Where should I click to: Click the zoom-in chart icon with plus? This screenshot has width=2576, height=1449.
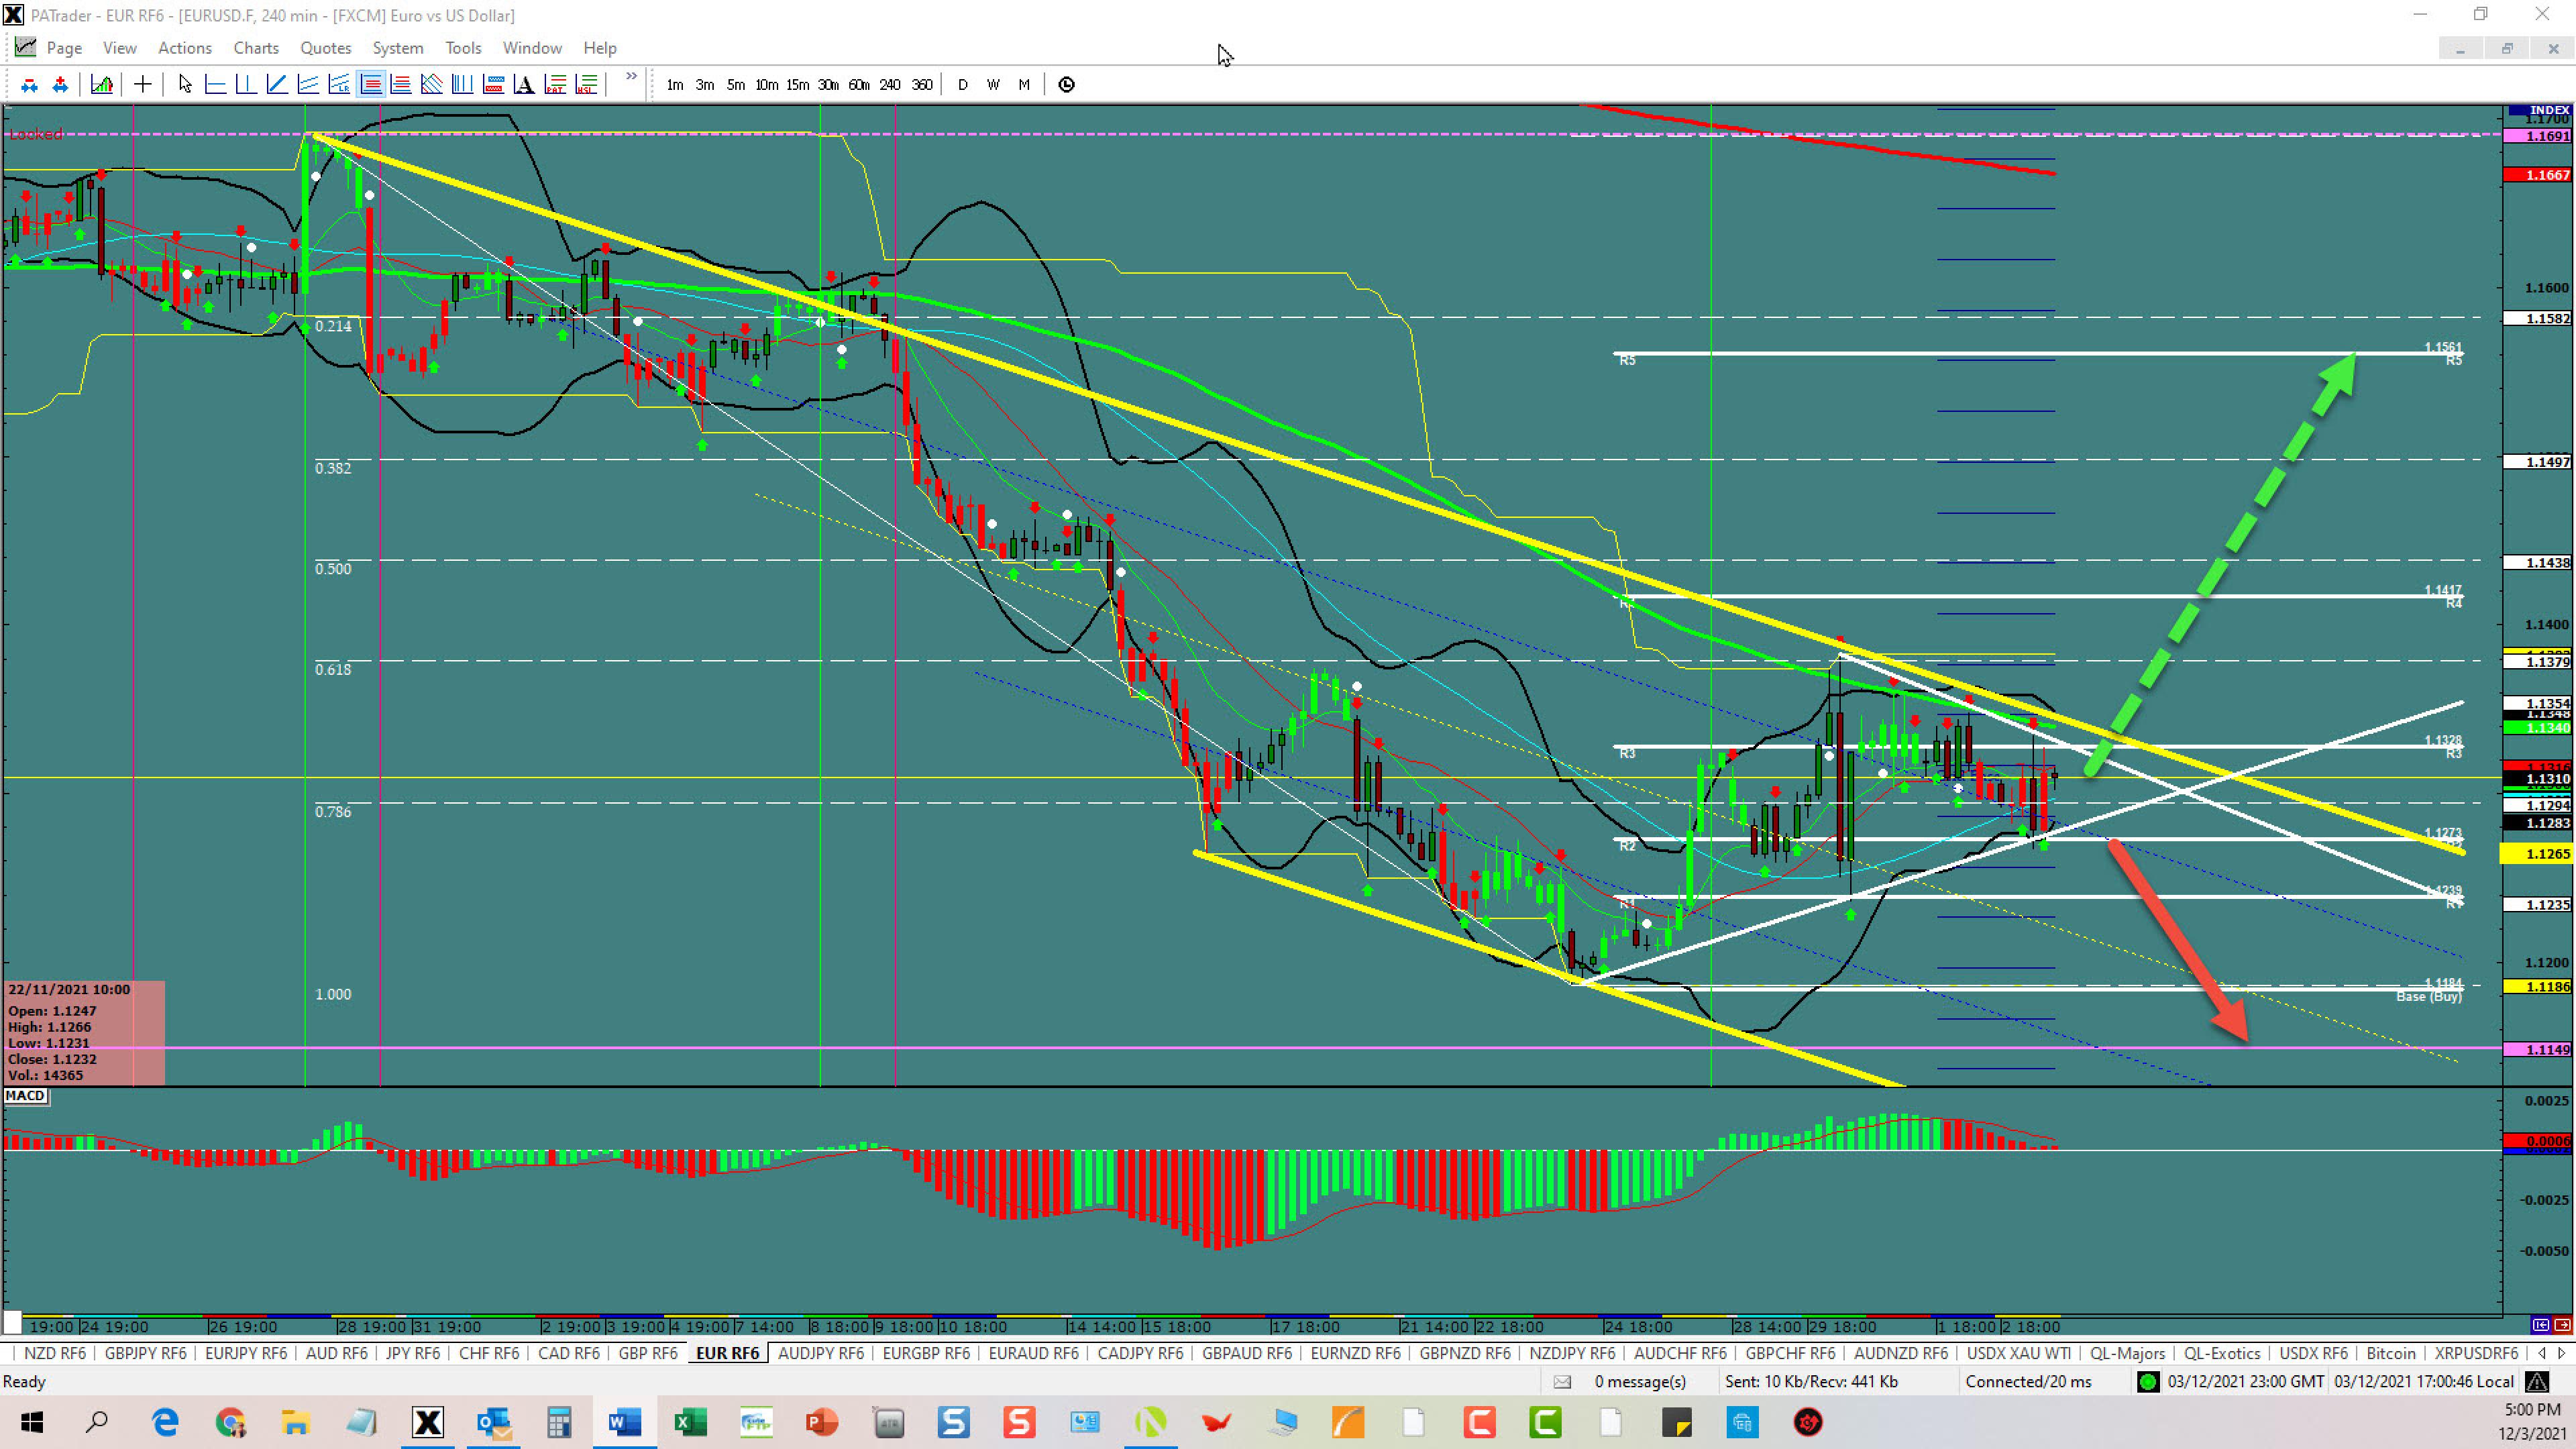(x=60, y=85)
